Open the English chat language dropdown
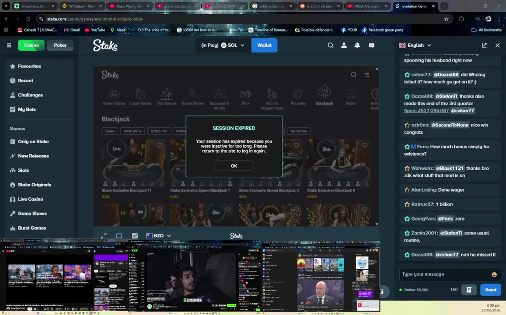The image size is (506, 315). pyautogui.click(x=415, y=45)
